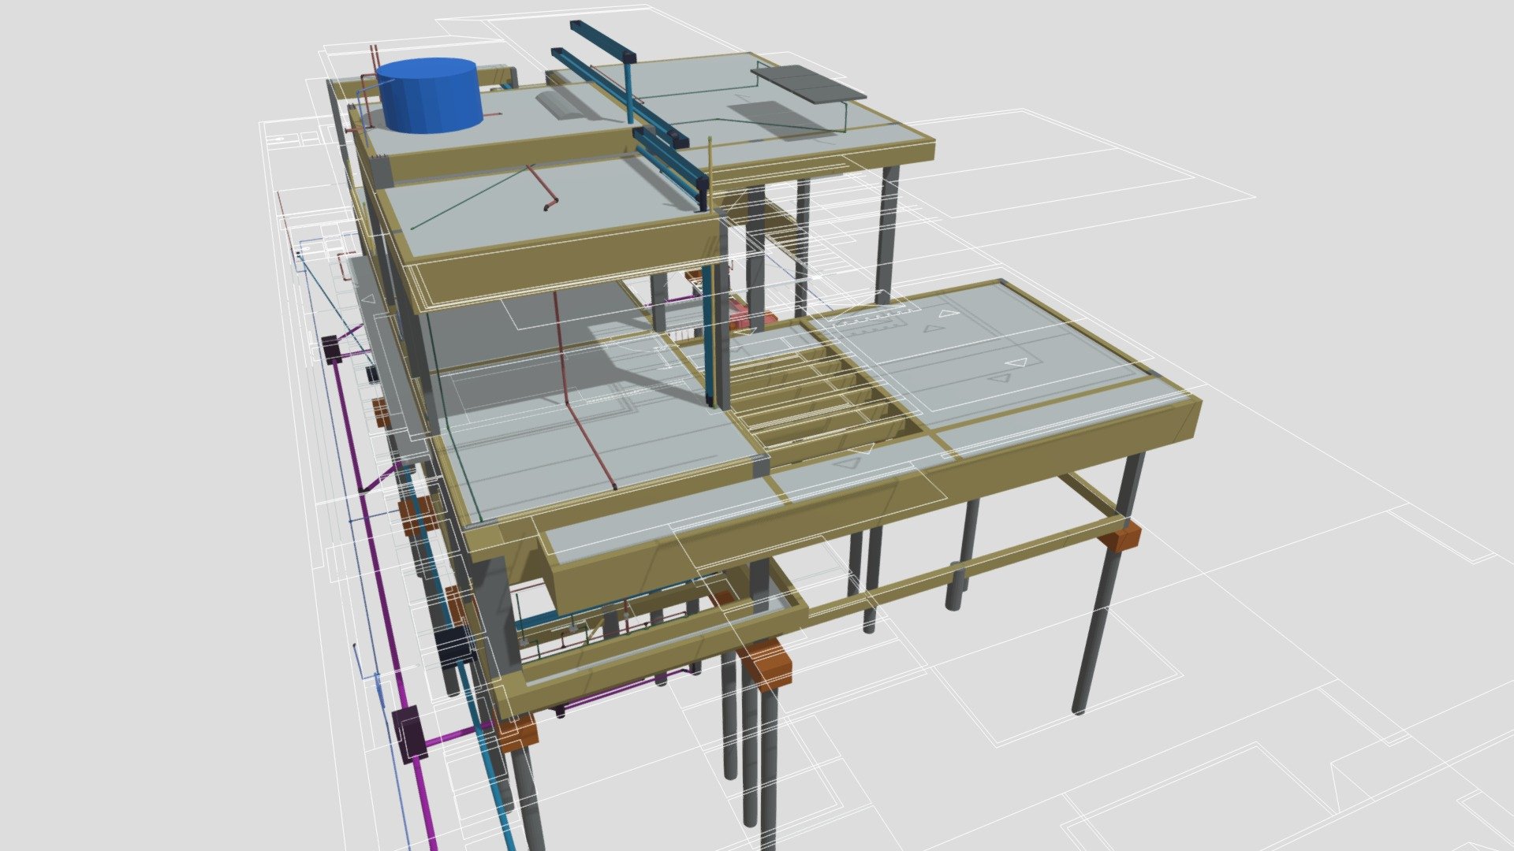Click the dark navy box beside the left column
The image size is (1514, 851).
(x=453, y=648)
